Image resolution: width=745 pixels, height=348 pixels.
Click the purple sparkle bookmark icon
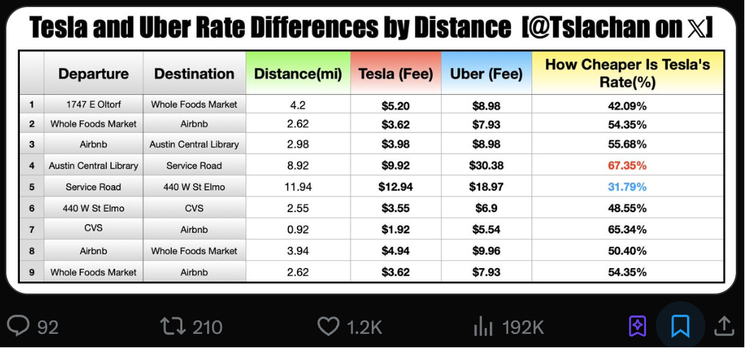click(637, 326)
